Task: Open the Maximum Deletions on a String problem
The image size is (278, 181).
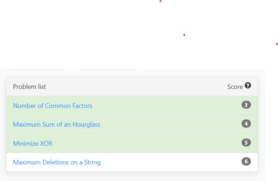Action: pyautogui.click(x=57, y=162)
